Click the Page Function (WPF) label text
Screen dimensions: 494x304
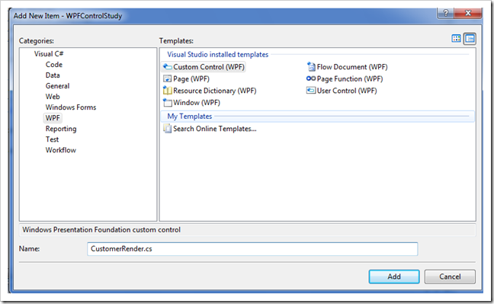click(350, 78)
